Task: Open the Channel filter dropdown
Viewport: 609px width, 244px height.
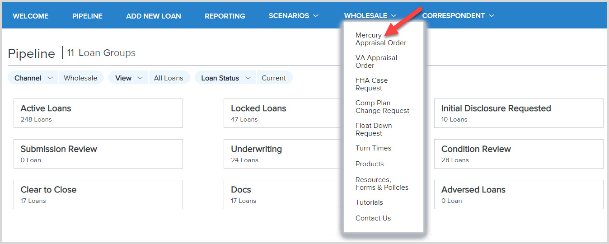Action: click(33, 78)
